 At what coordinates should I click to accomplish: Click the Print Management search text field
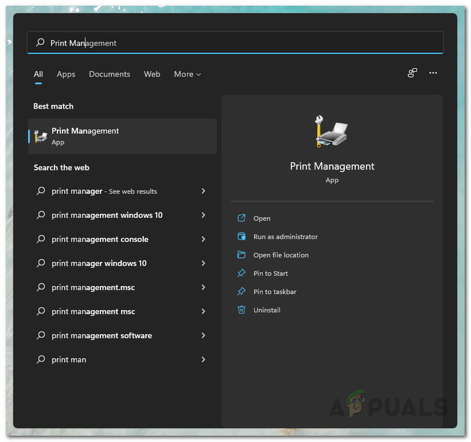235,42
